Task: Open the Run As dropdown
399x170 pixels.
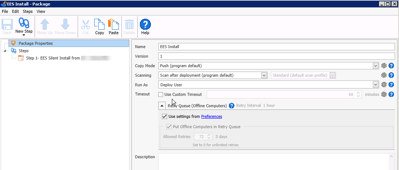Action: coord(375,85)
